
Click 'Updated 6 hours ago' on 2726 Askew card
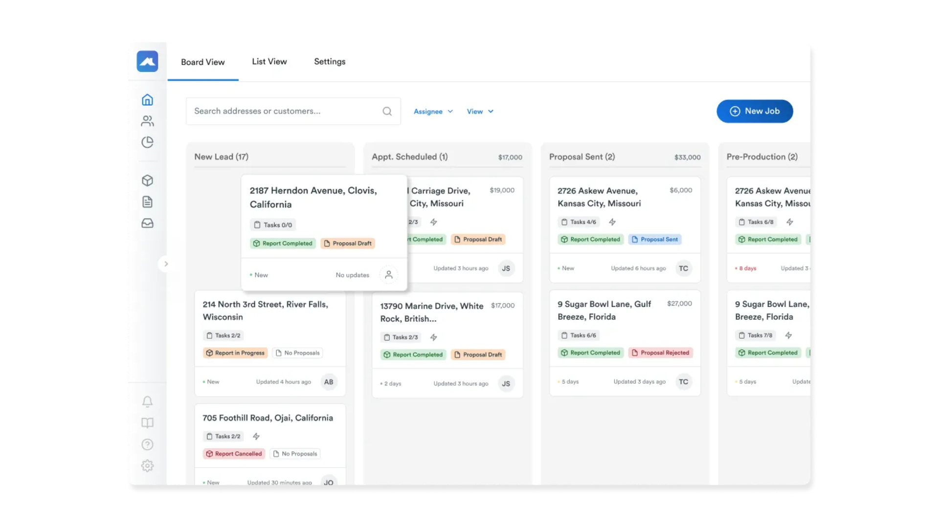[638, 268]
